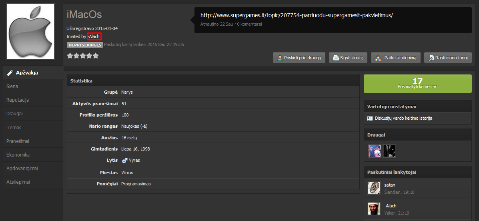Click 'Užsiregistravo 2015-01-04' text
This screenshot has height=221, width=479.
tap(92, 28)
